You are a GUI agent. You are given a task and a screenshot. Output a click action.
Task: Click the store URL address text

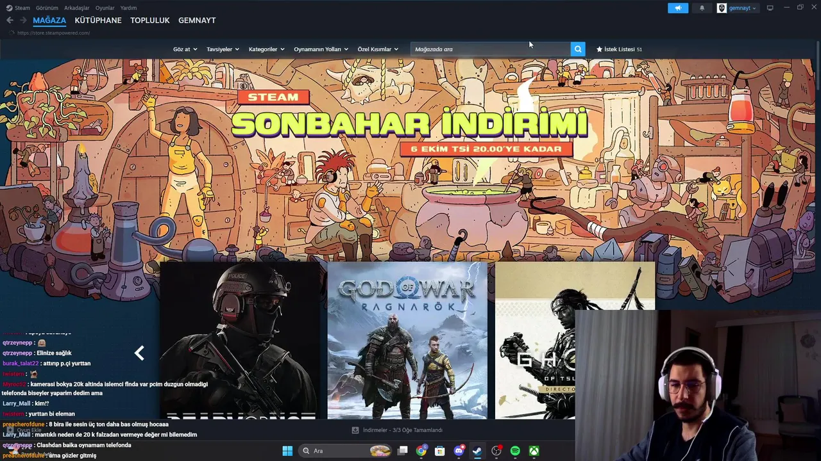(53, 33)
